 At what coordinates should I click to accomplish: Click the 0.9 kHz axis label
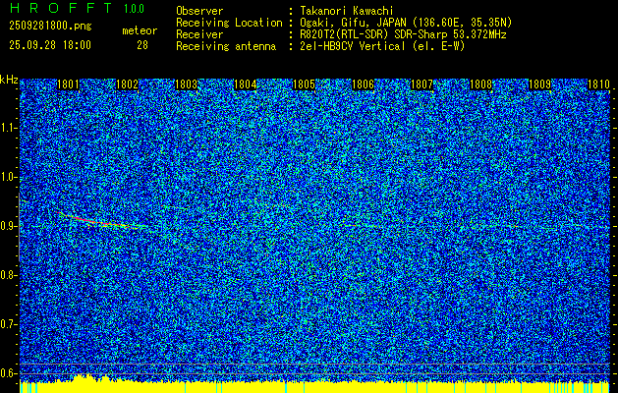(8, 226)
